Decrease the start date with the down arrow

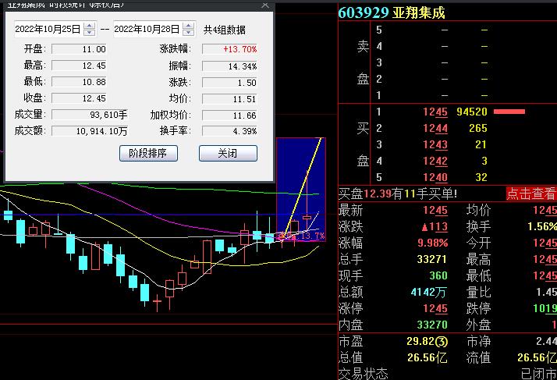coord(90,33)
